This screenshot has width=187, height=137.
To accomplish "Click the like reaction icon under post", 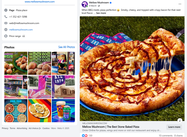I will tap(83, 135).
